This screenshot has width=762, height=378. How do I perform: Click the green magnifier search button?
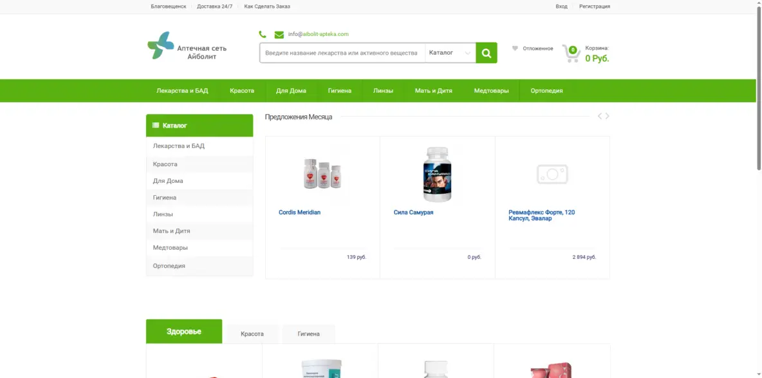486,53
